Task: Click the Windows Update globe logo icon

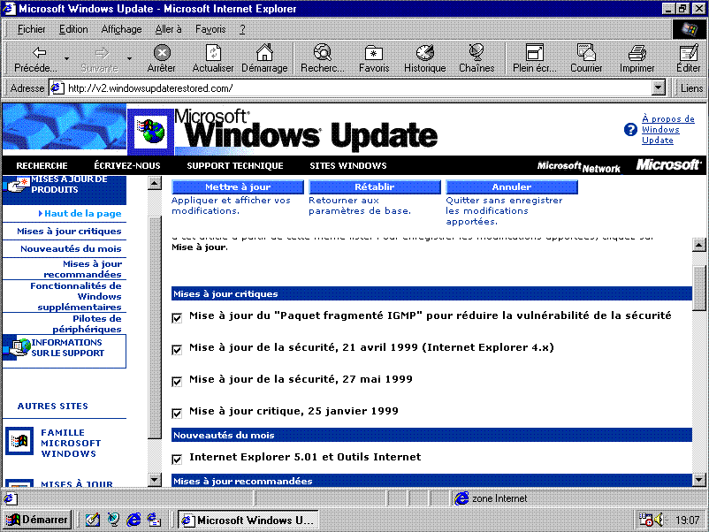Action: (151, 131)
